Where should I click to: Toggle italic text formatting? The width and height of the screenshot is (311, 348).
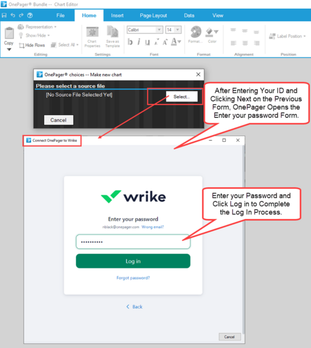138,42
